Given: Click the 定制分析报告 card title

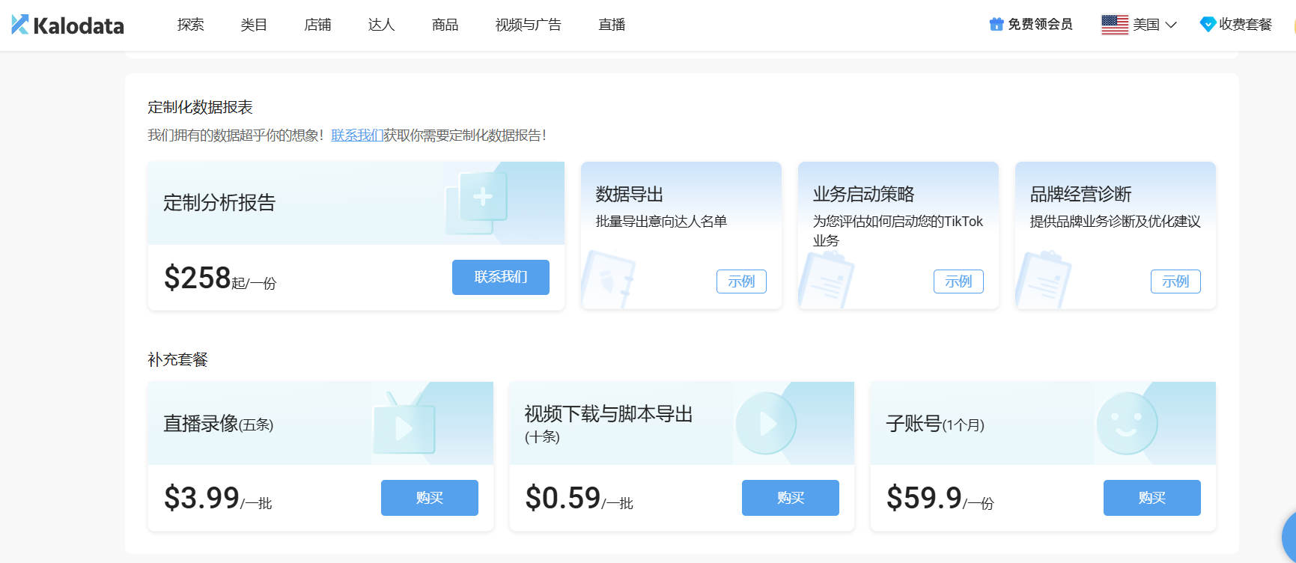Looking at the screenshot, I should point(219,203).
